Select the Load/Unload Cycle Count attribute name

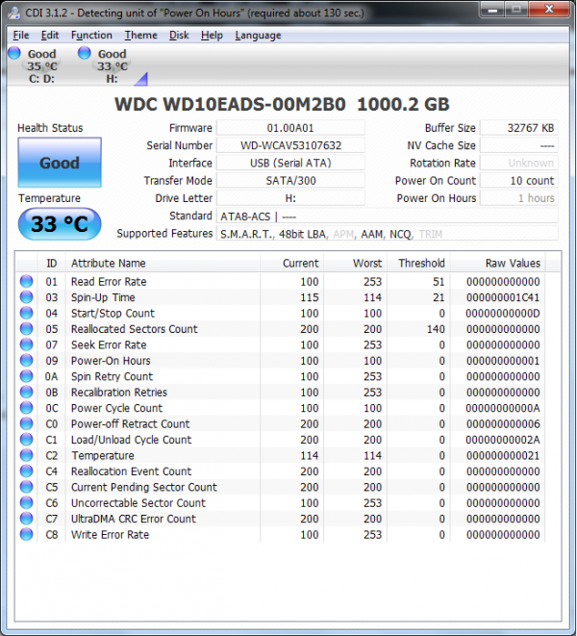tap(131, 440)
